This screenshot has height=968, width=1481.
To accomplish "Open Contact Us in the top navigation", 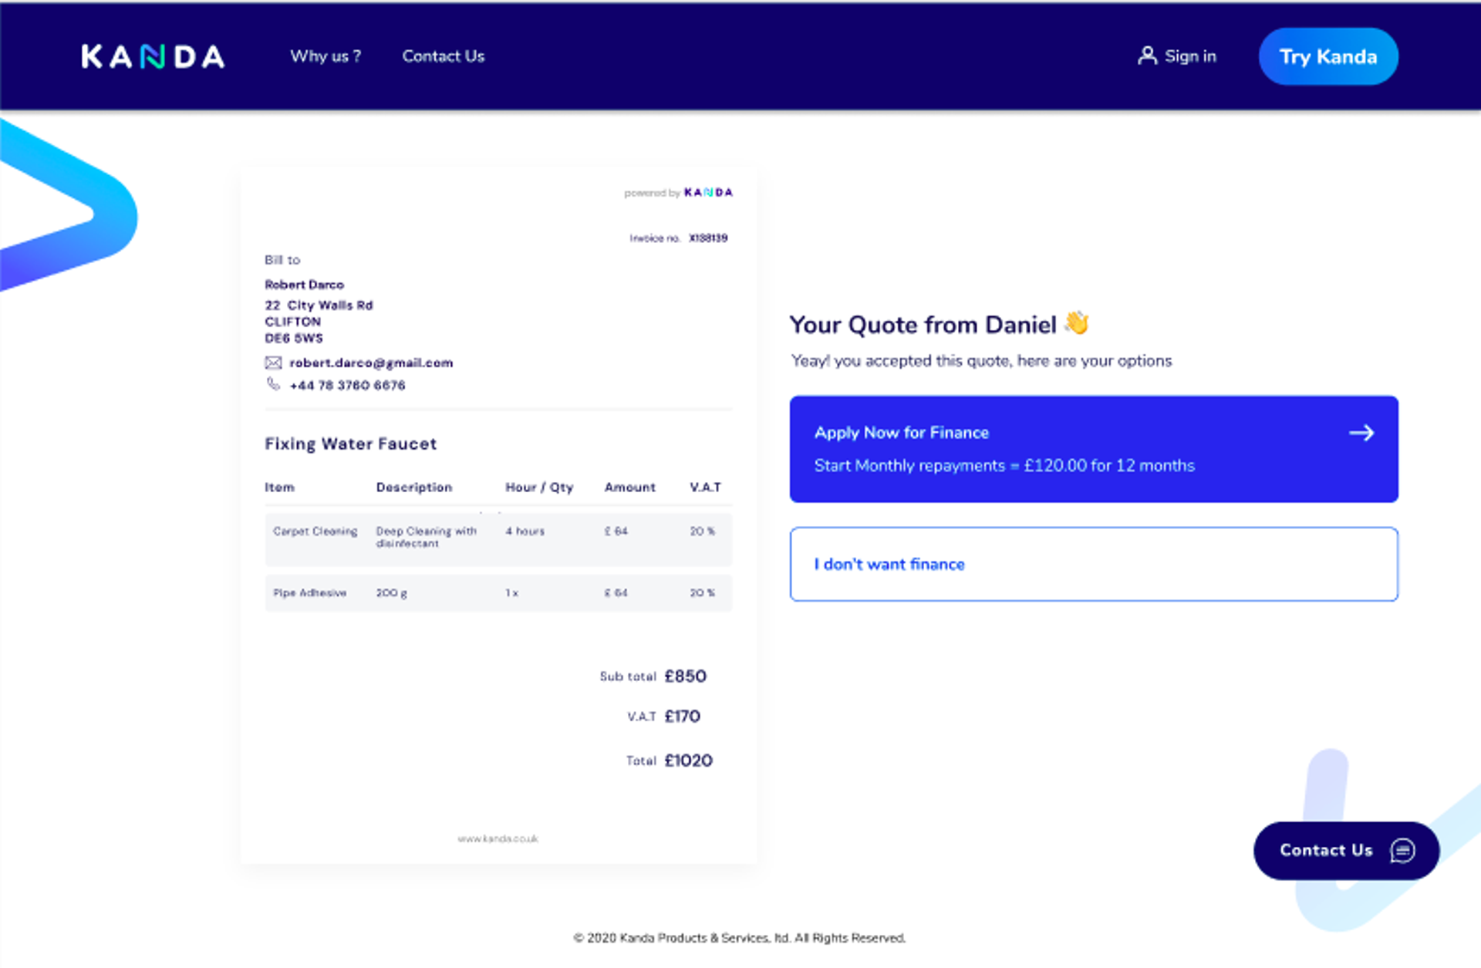I will pyautogui.click(x=444, y=56).
